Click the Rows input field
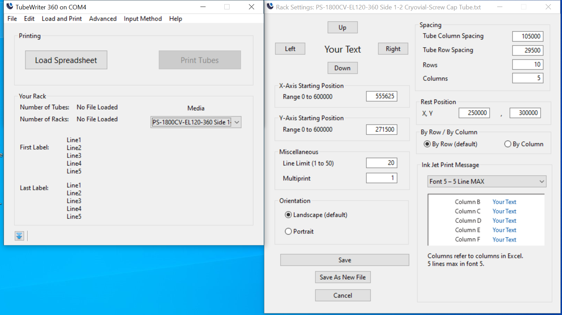This screenshot has height=315, width=562. pyautogui.click(x=528, y=65)
